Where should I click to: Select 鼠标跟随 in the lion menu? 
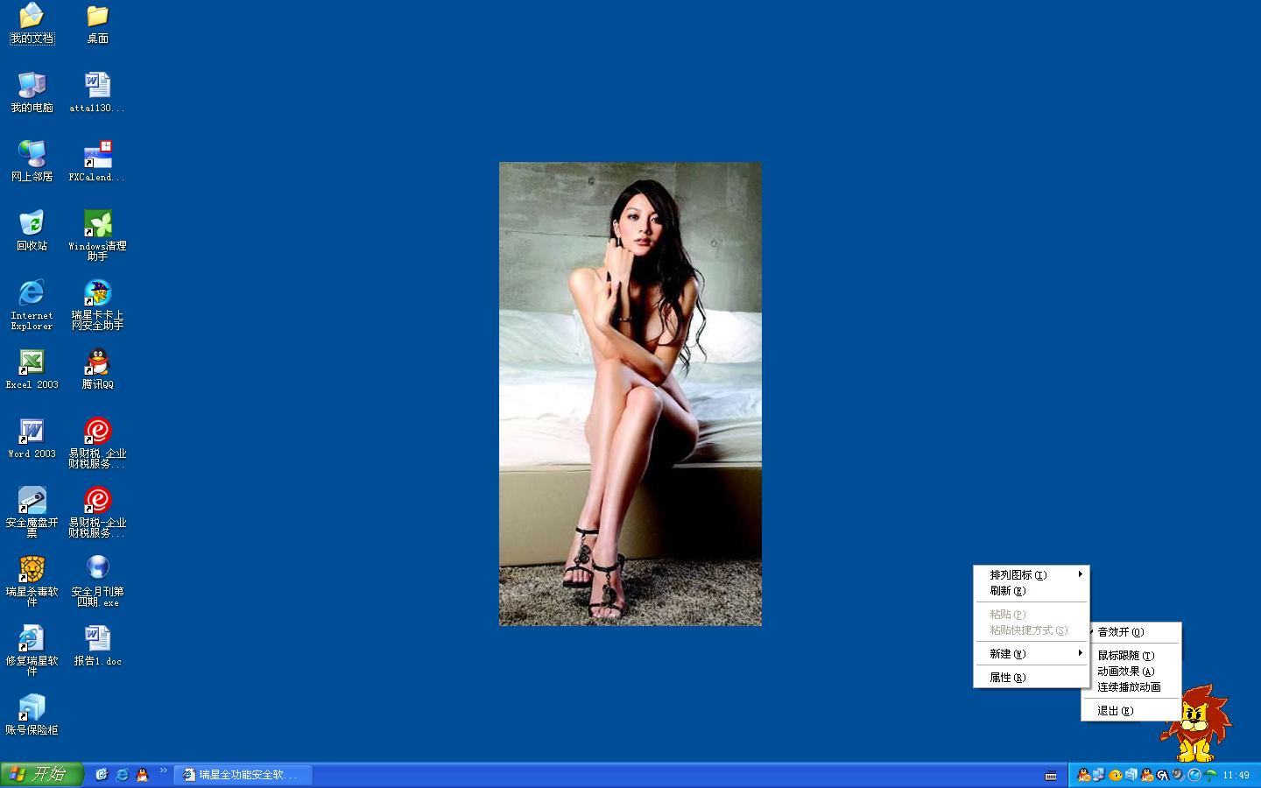tap(1131, 656)
